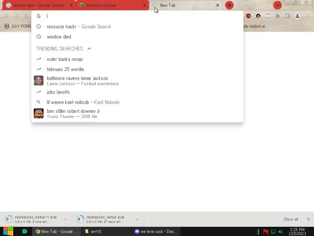
Task: Switch to the Discord taskbar window
Action: coord(156,231)
